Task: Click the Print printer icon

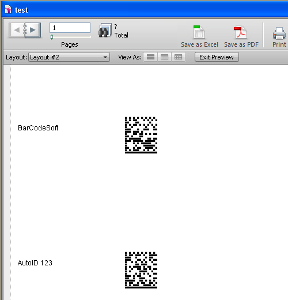Action: pyautogui.click(x=279, y=33)
